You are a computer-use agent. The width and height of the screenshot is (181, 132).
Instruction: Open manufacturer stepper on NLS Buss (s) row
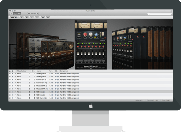(x=29, y=92)
